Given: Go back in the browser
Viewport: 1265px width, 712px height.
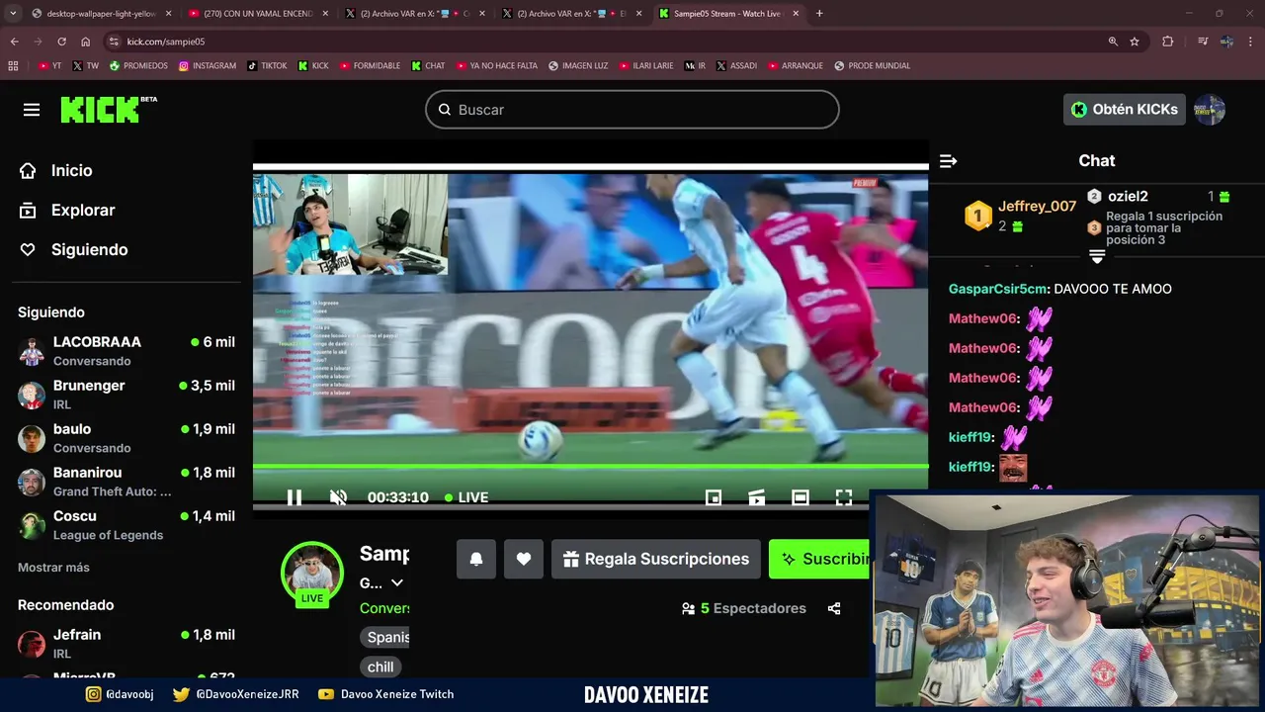Looking at the screenshot, I should click(x=14, y=42).
